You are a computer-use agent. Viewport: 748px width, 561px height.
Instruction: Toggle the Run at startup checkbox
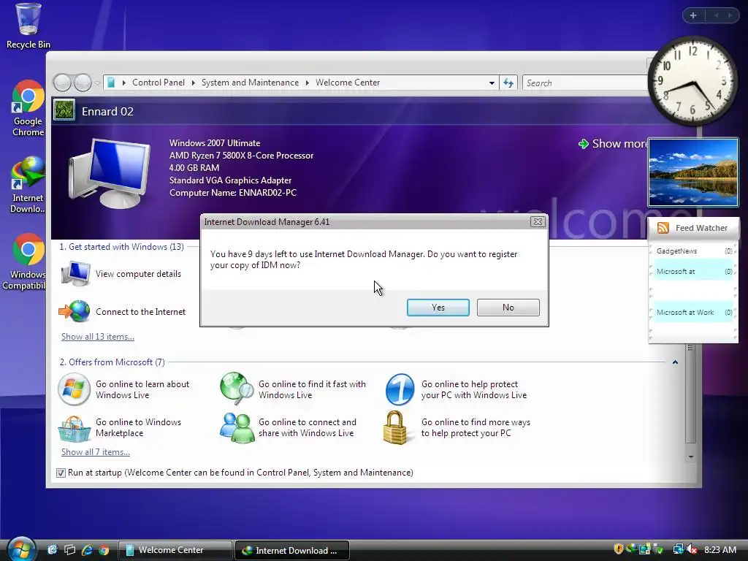(61, 473)
